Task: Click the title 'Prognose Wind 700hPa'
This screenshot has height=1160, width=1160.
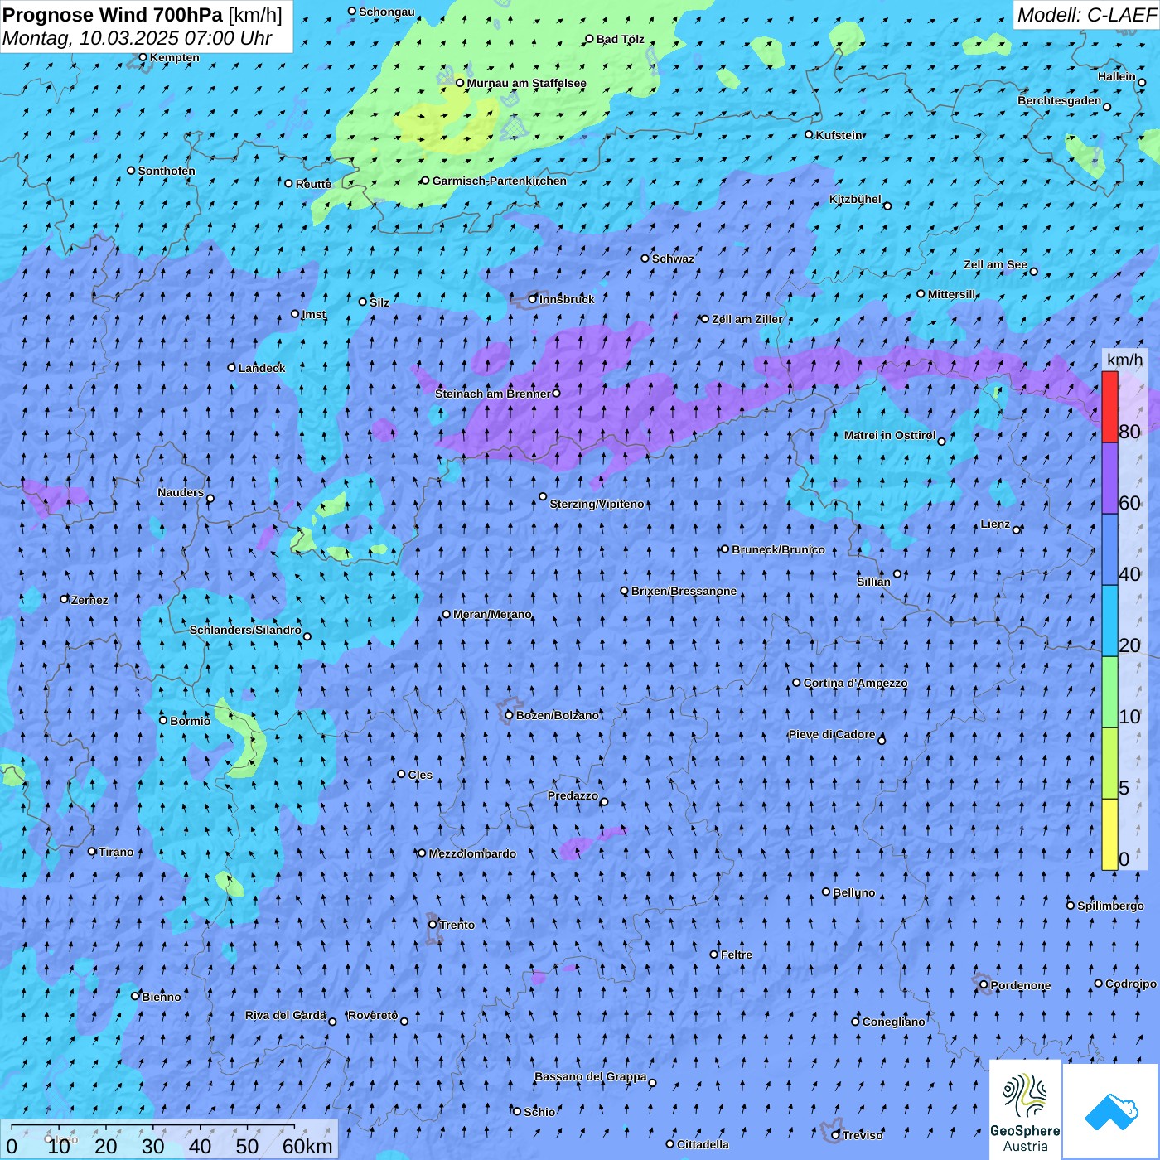Action: (x=113, y=15)
